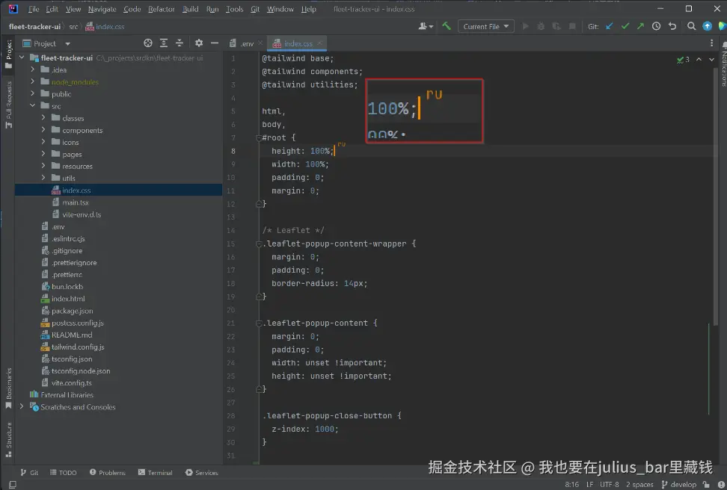Image resolution: width=727 pixels, height=490 pixels.
Task: Click the Build project hammer icon
Action: [x=446, y=26]
